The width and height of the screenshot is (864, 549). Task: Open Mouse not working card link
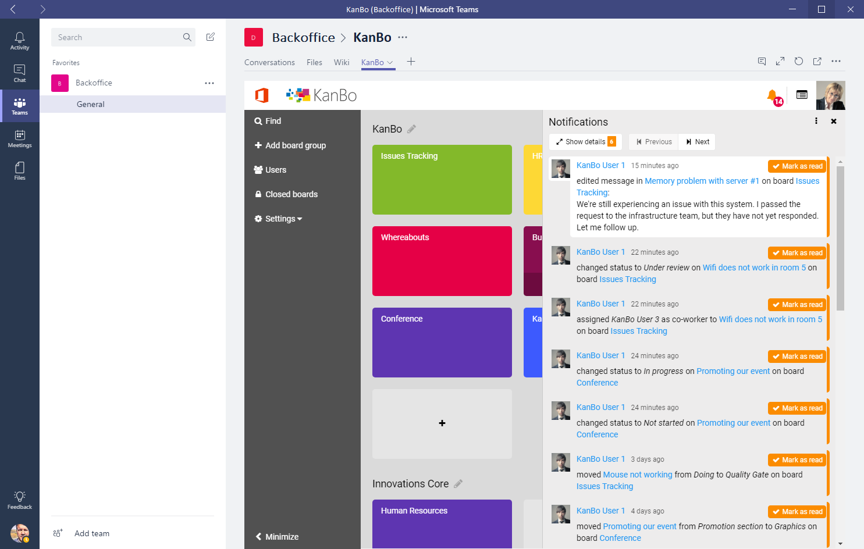[638, 475]
